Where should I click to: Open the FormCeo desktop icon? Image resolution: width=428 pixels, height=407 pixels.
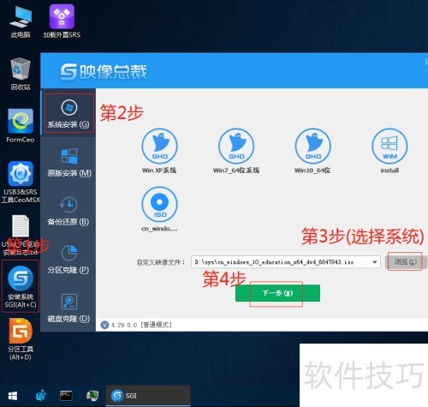(x=21, y=126)
